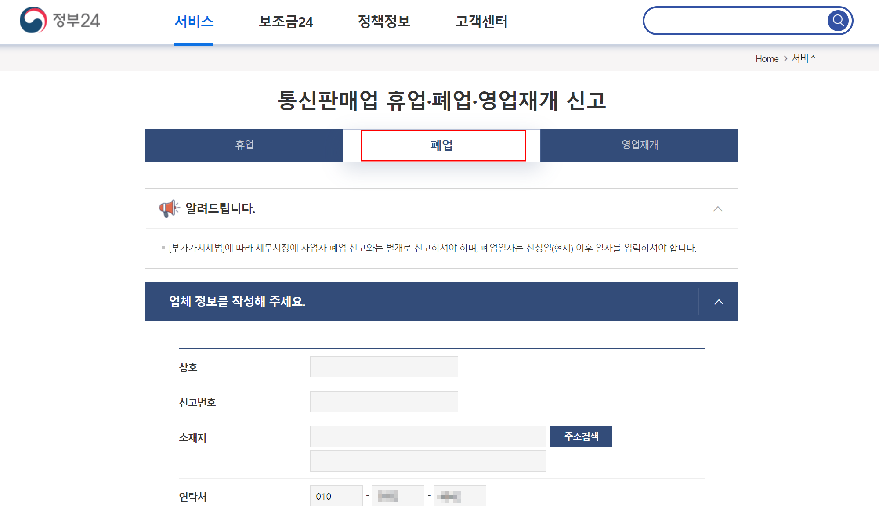
Task: Open the 서비스 menu
Action: tap(194, 22)
